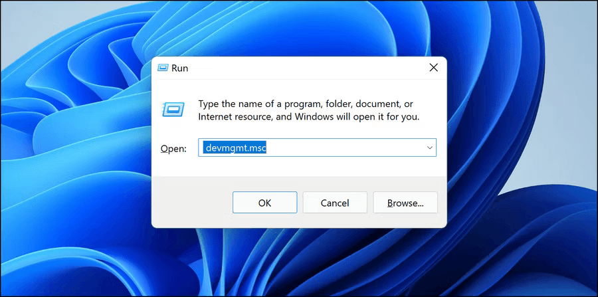Click the small Run icon in title bar

(x=163, y=68)
